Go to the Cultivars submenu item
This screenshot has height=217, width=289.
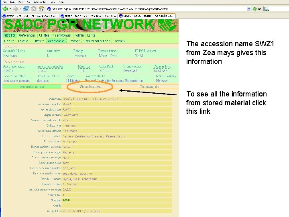[38, 41]
